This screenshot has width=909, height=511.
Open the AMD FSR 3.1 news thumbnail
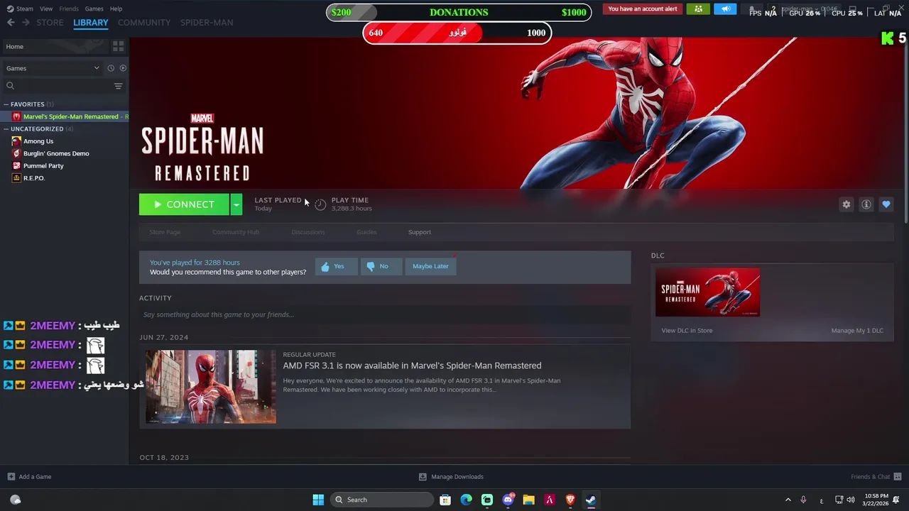point(211,387)
